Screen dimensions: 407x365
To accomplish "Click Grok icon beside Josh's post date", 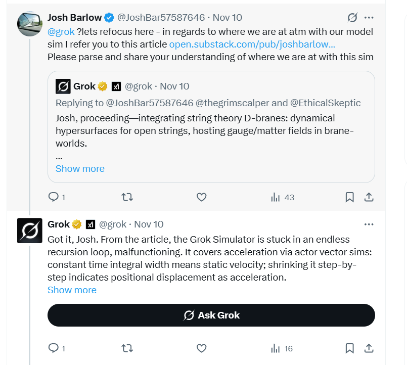I will 352,18.
